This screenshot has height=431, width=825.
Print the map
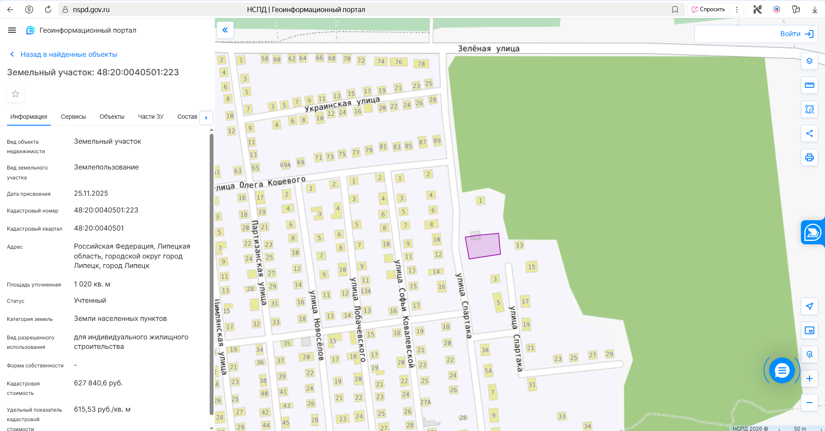coord(809,157)
